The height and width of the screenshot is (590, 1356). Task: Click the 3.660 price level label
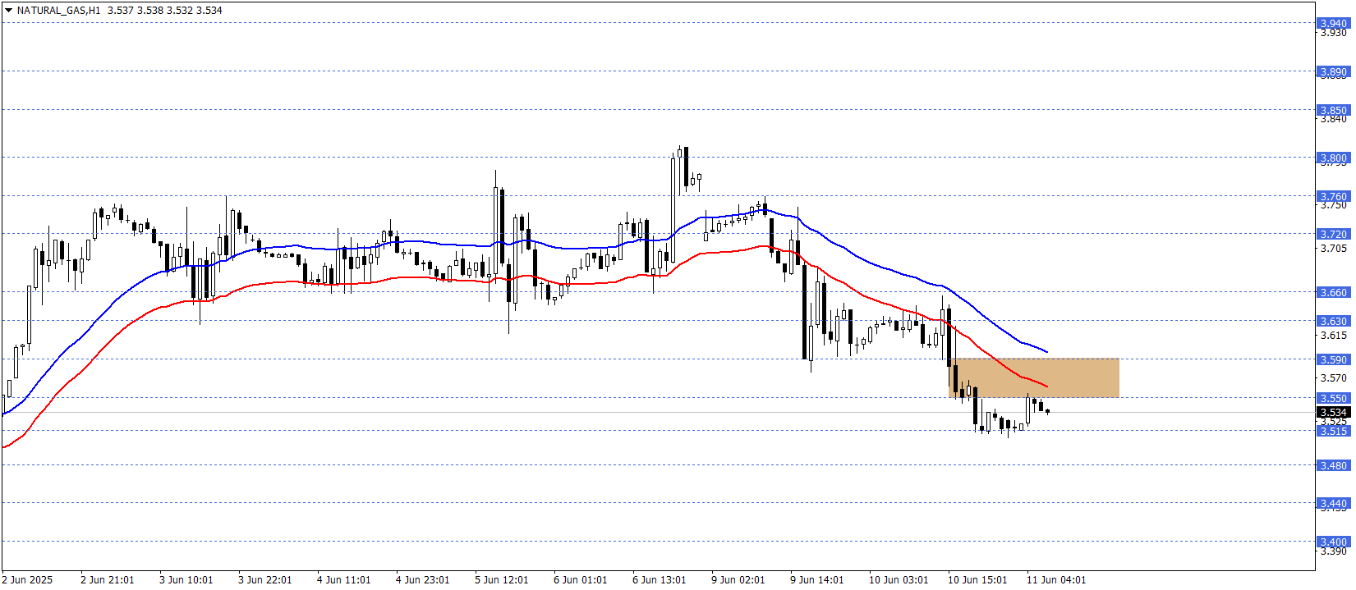[1334, 293]
